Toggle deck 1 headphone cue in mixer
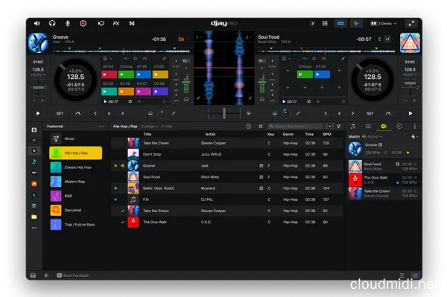The height and width of the screenshot is (297, 447). tap(186, 100)
